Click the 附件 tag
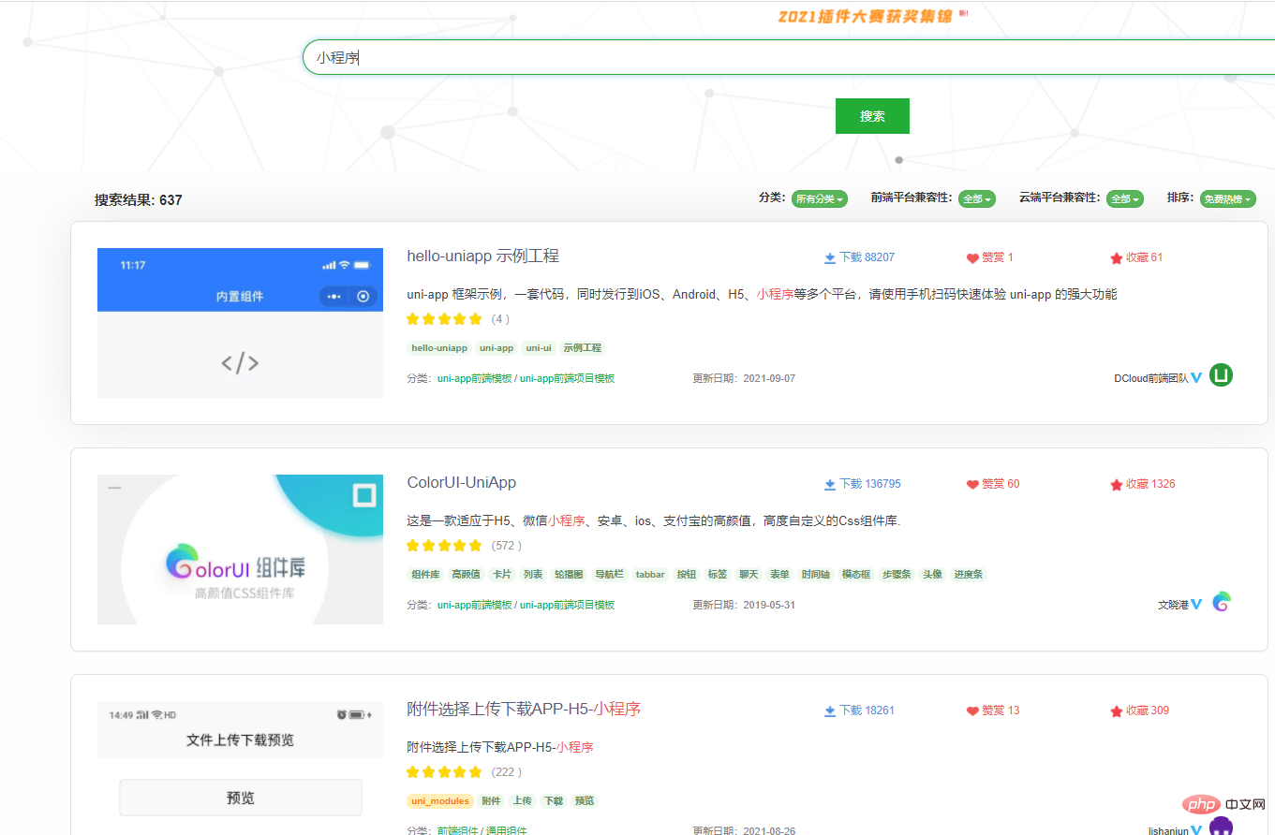 click(x=491, y=801)
